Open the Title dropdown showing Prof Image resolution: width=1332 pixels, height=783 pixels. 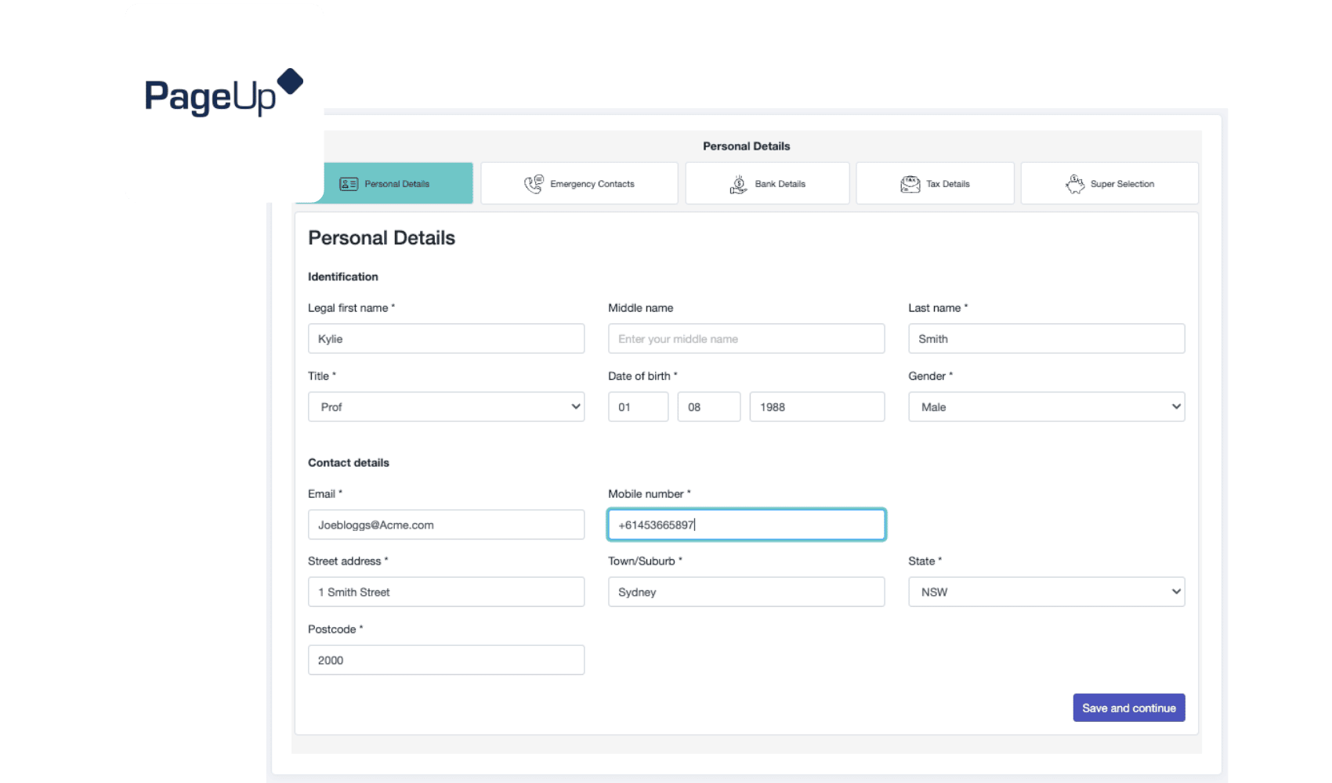coord(446,406)
